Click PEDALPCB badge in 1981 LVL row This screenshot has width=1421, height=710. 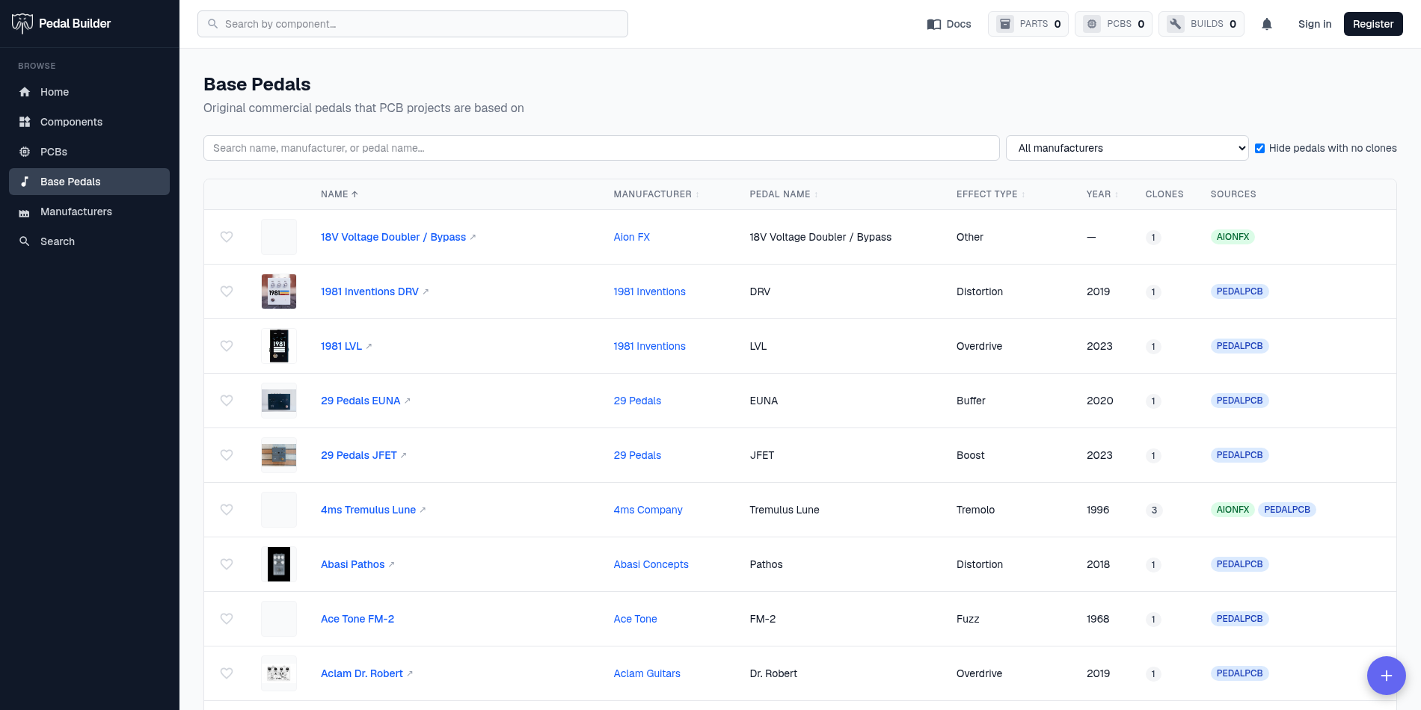click(1239, 346)
